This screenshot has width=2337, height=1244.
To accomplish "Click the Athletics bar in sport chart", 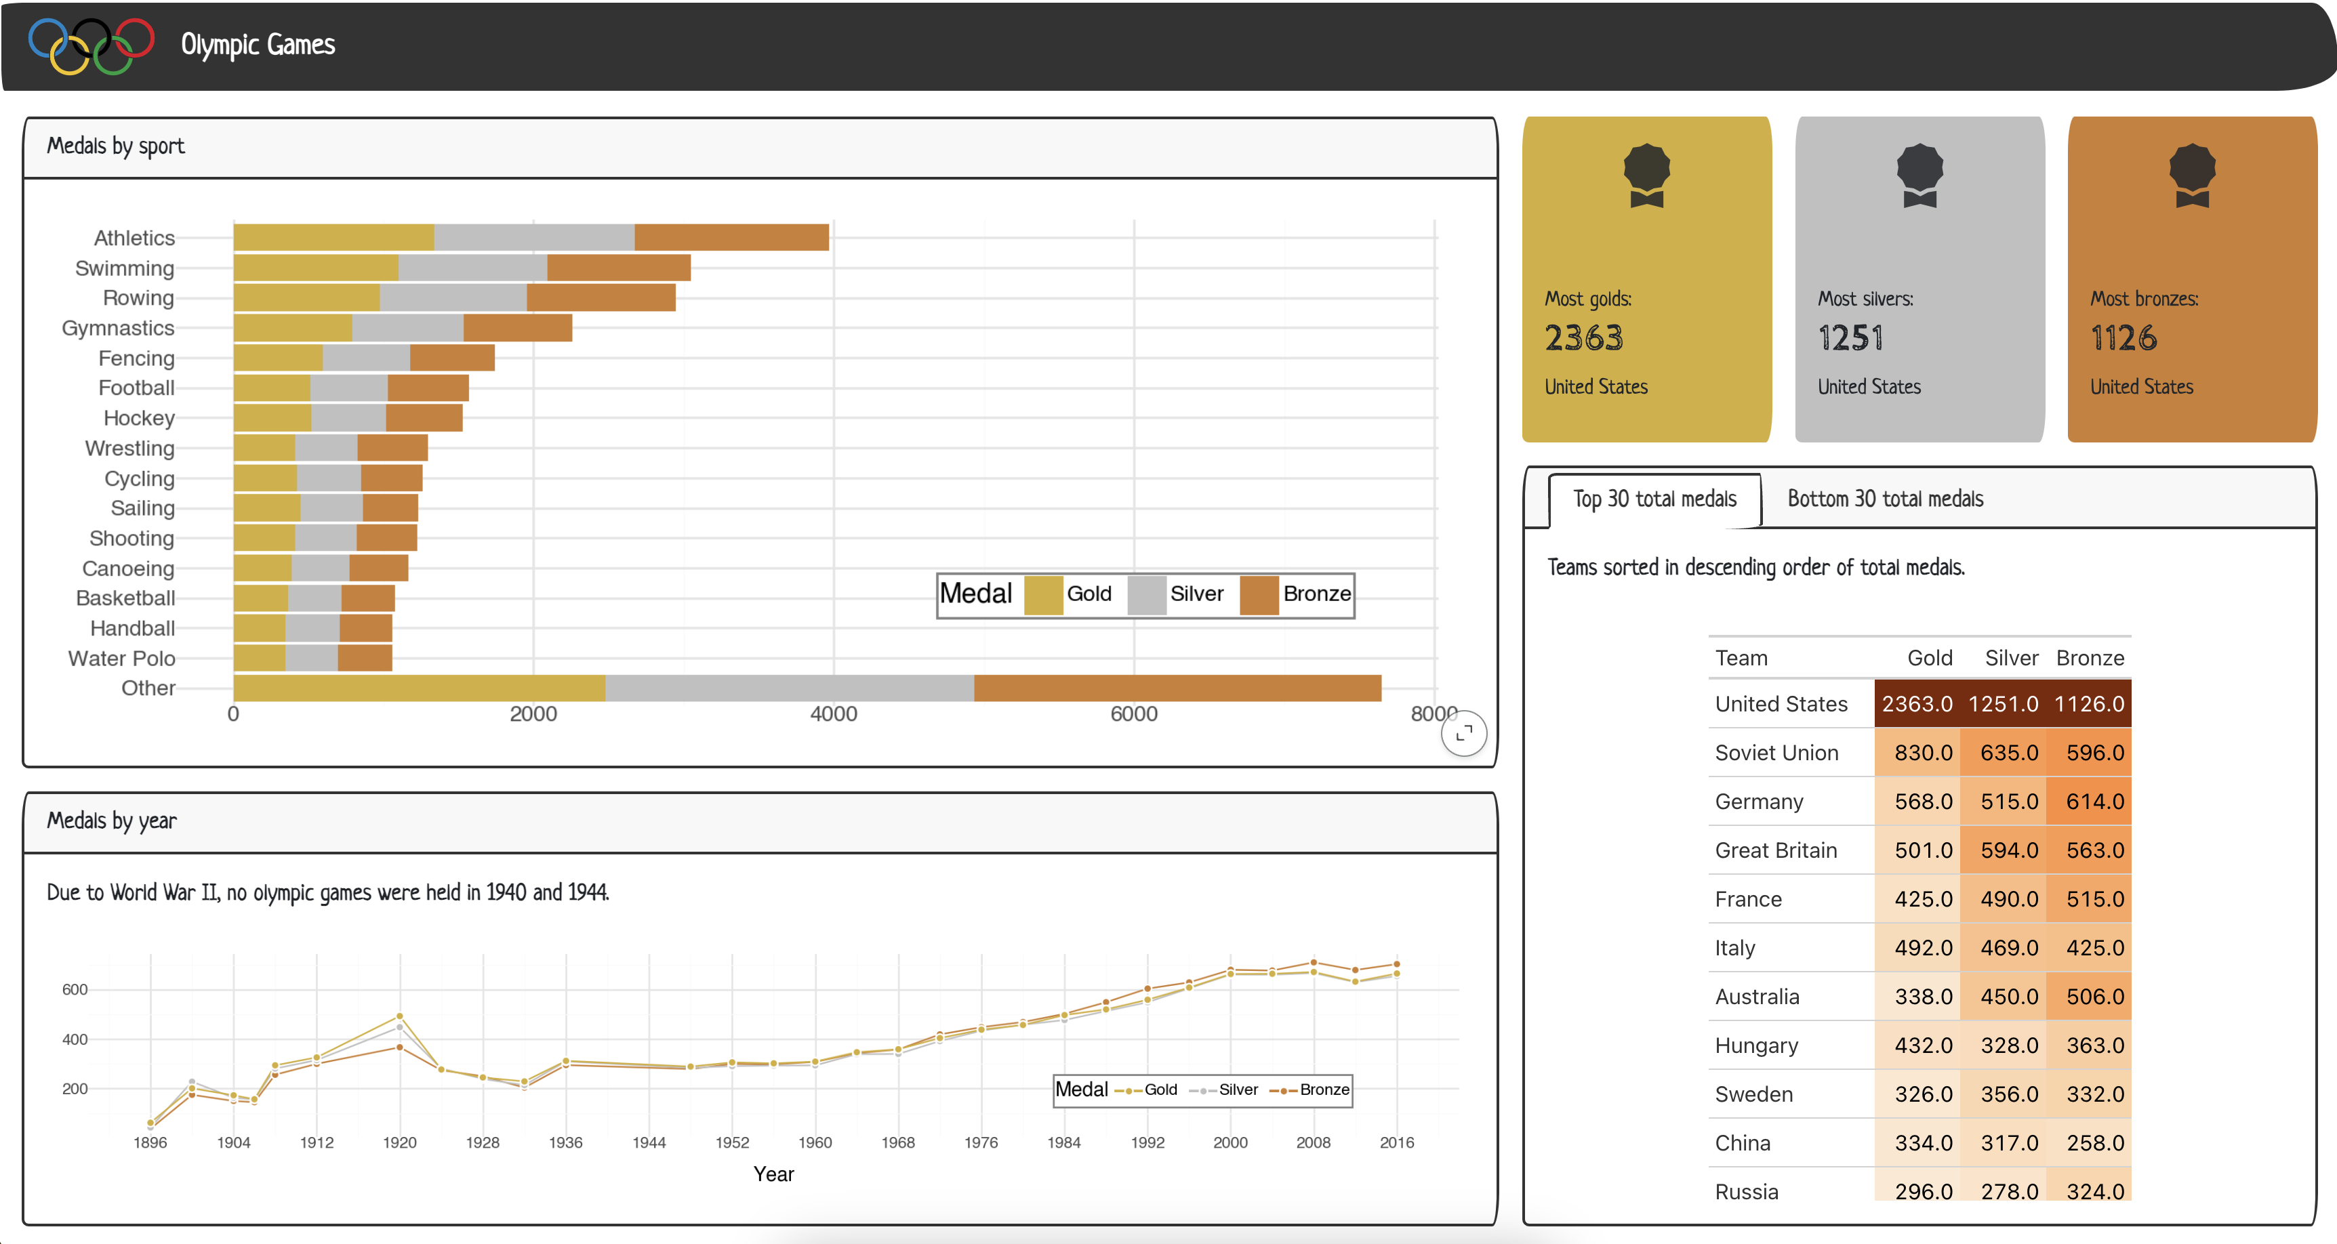I will tap(531, 238).
